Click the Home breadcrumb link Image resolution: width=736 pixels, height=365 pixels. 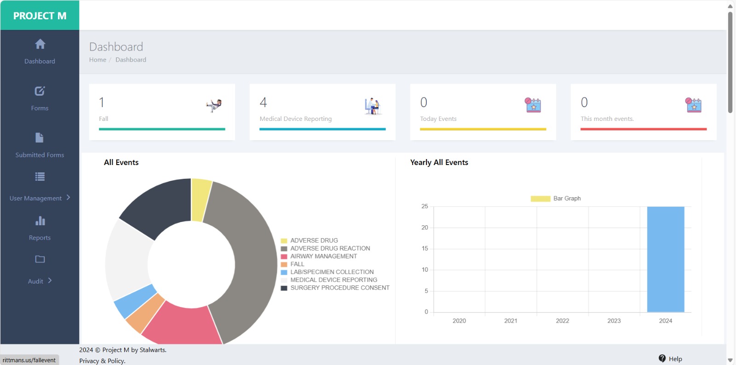point(98,60)
